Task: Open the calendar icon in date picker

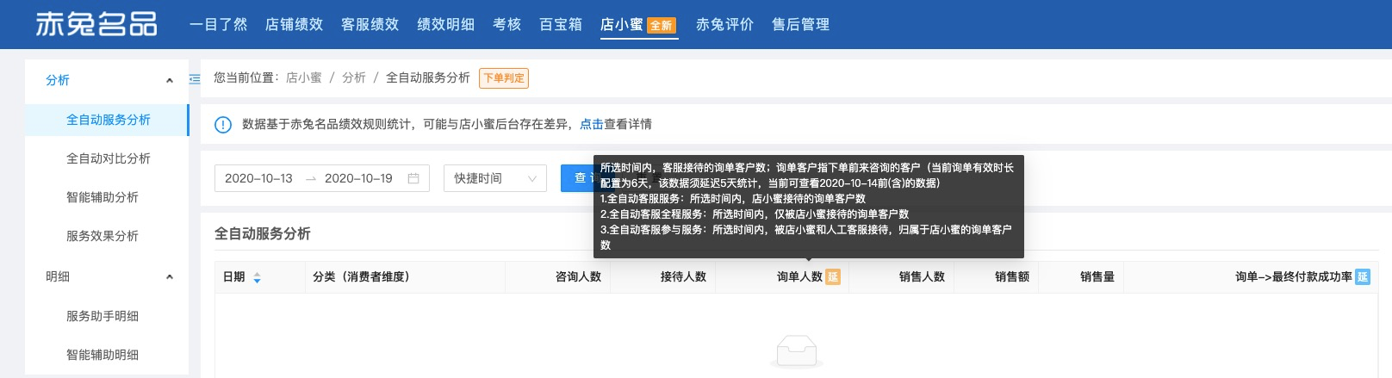Action: pos(413,178)
